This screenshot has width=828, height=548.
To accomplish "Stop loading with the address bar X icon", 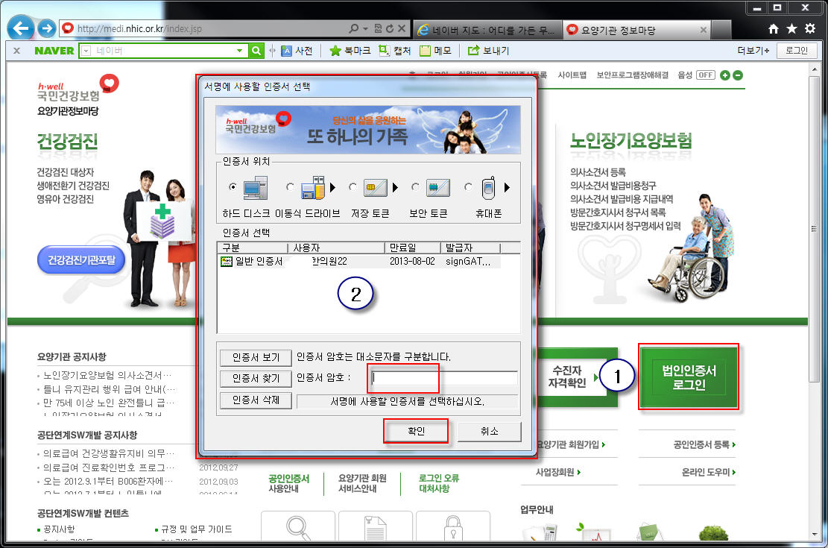I will click(402, 28).
